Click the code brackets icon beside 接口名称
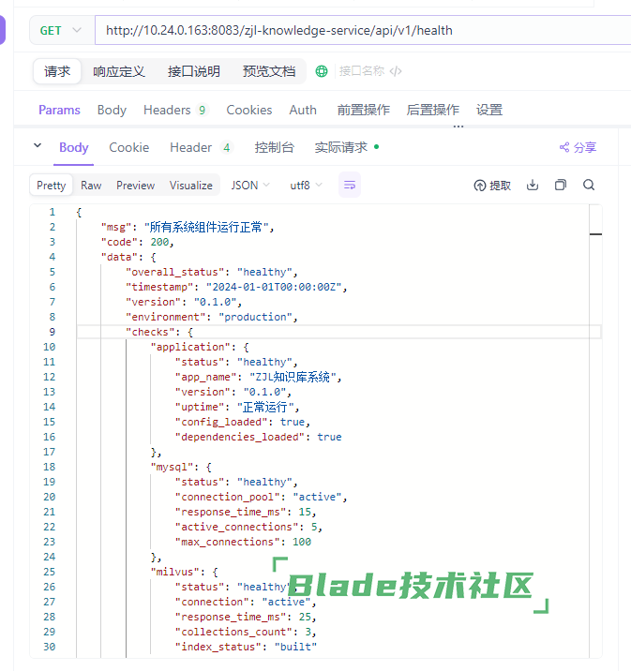This screenshot has width=631, height=671. (x=396, y=71)
